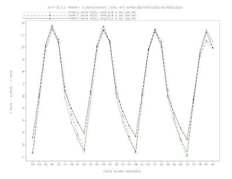Click x-axis forecast hour label 03

[39, 164]
